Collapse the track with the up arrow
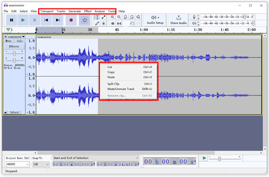The image size is (269, 177). (x=5, y=112)
